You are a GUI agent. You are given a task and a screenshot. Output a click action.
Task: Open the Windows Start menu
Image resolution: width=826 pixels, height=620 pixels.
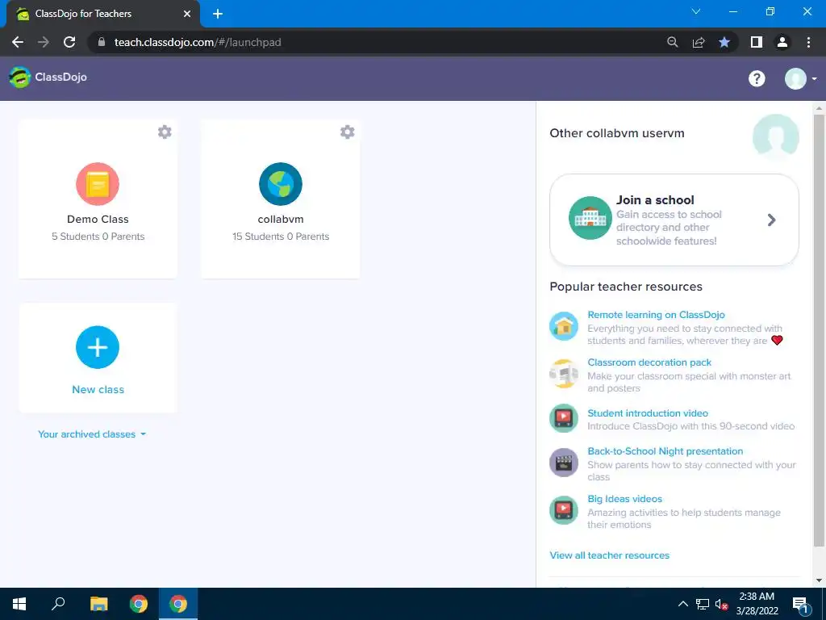pos(19,604)
